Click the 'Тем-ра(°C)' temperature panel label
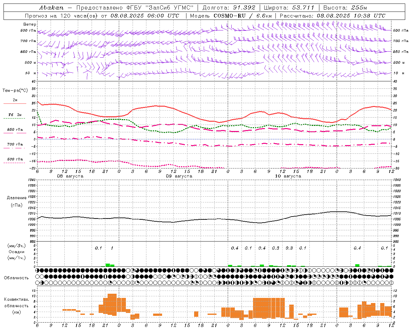Viewport: 410px width, 328px height. pos(15,91)
